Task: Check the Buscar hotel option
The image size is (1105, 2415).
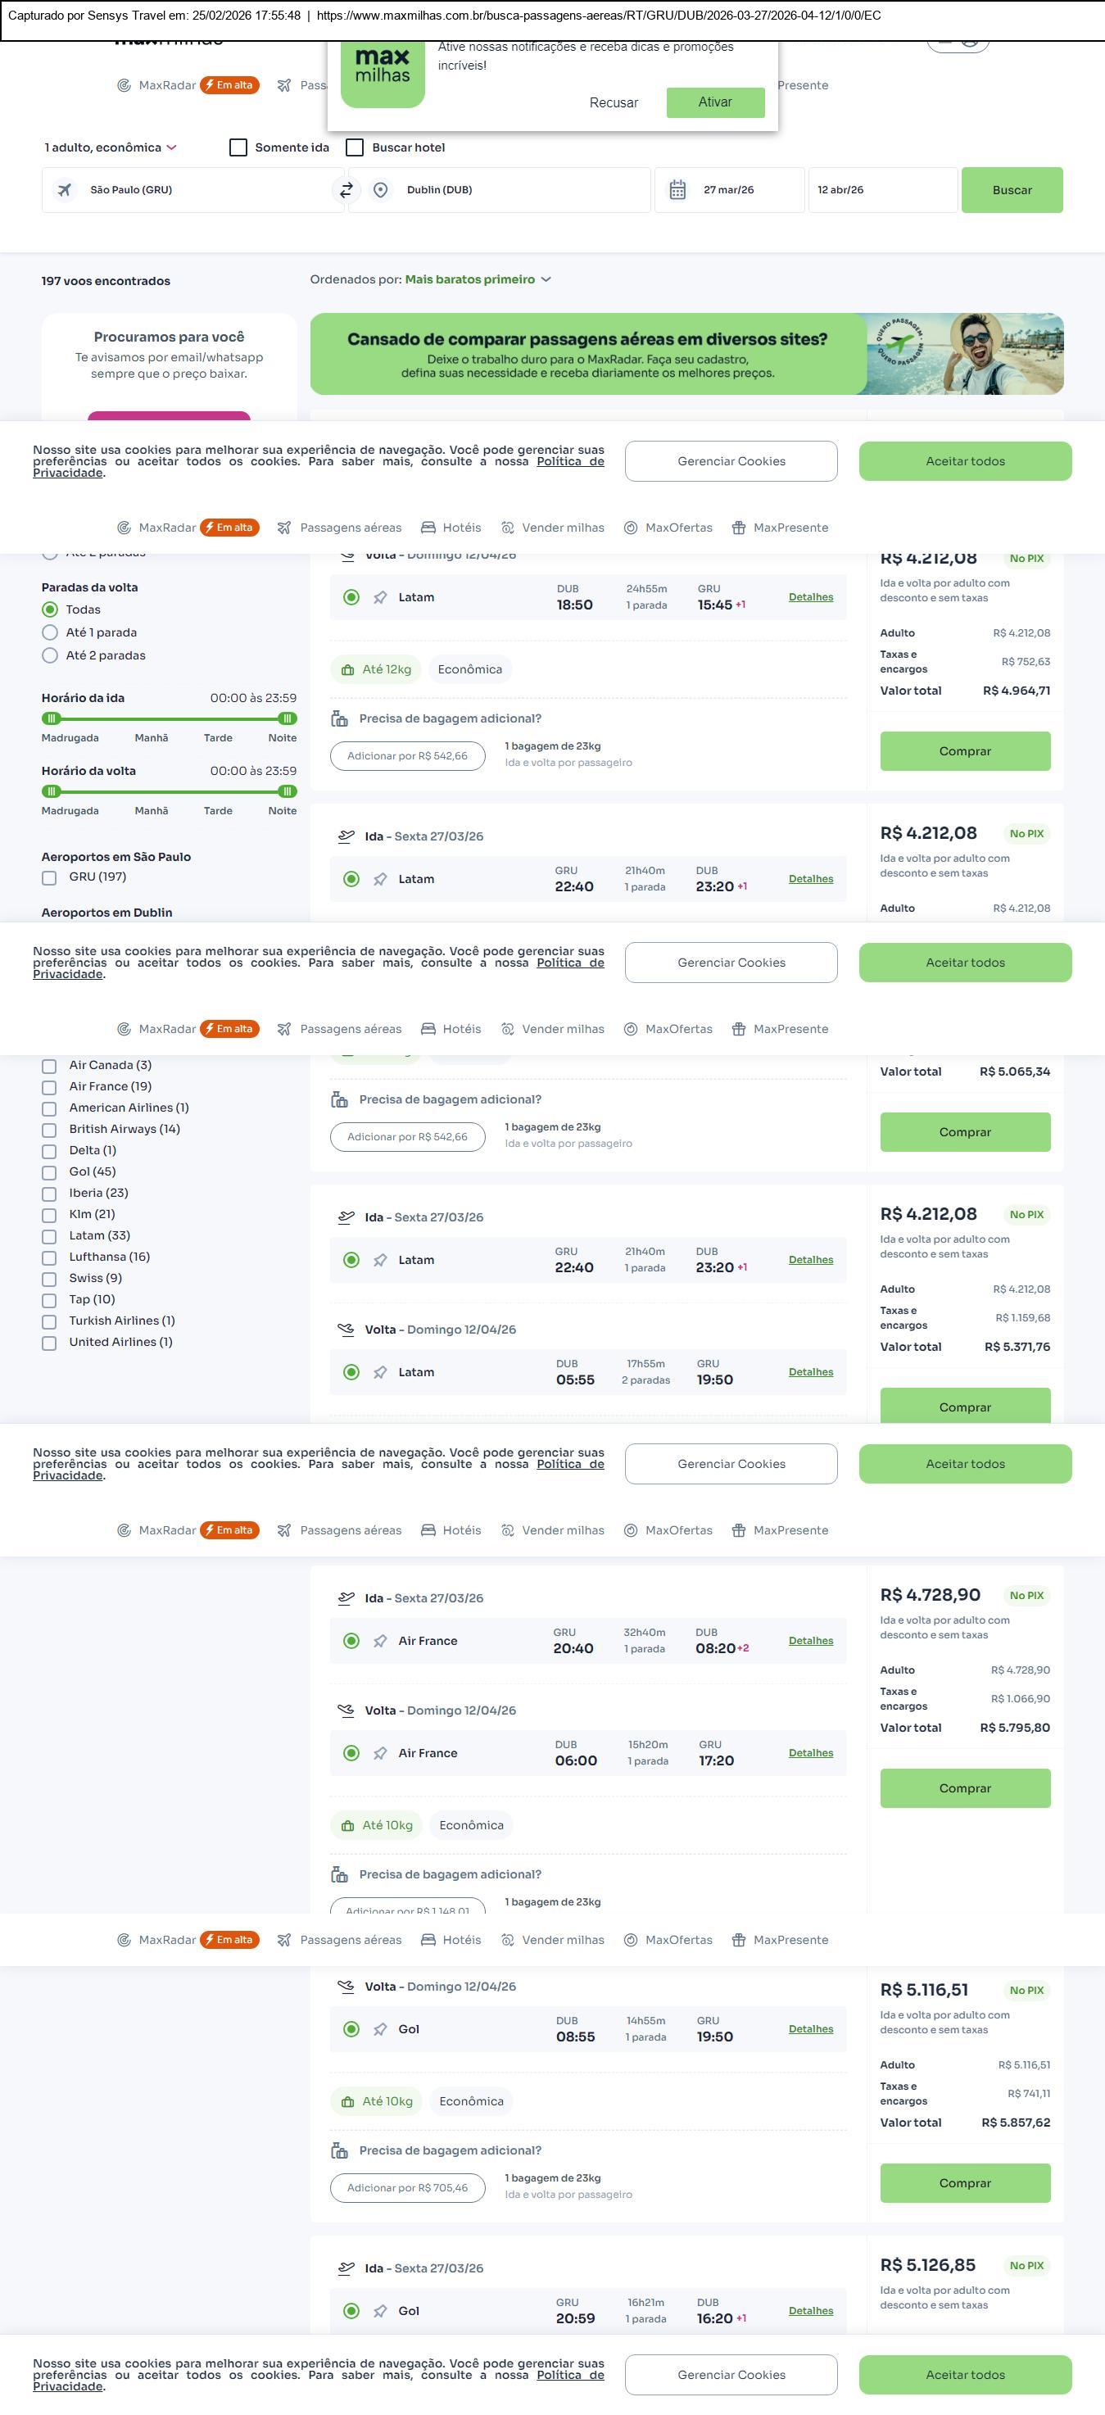Action: (356, 147)
